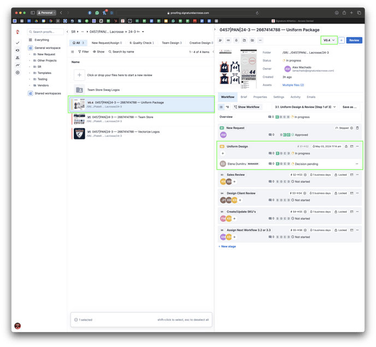Screen dimensions: 376x347
Task: Open the V0.4 version dropdown
Action: pyautogui.click(x=329, y=41)
